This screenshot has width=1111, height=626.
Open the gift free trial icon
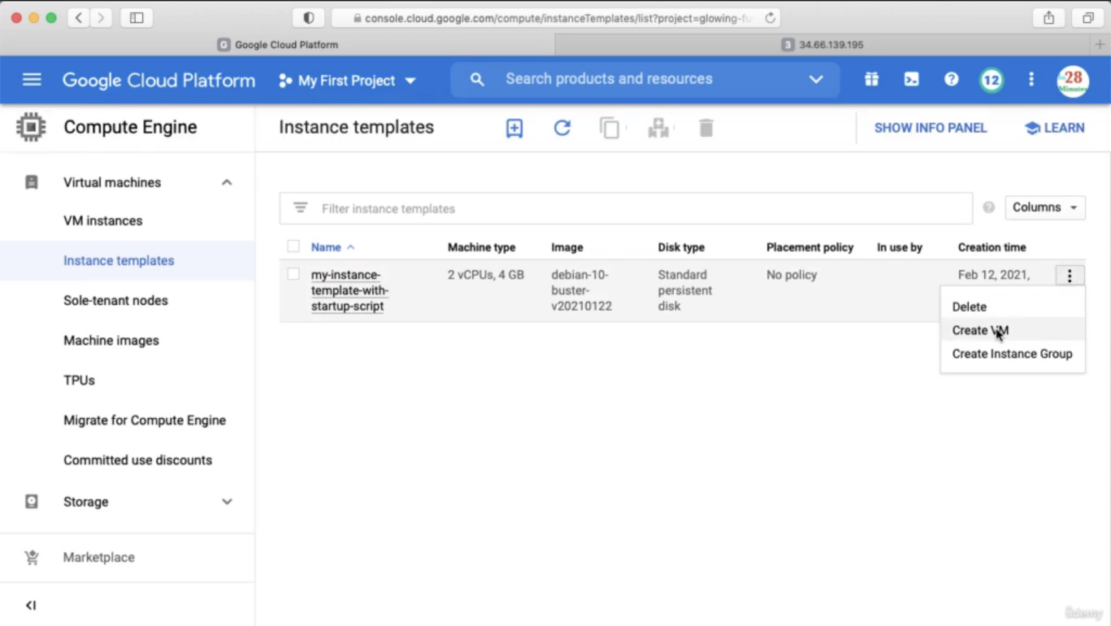(871, 80)
